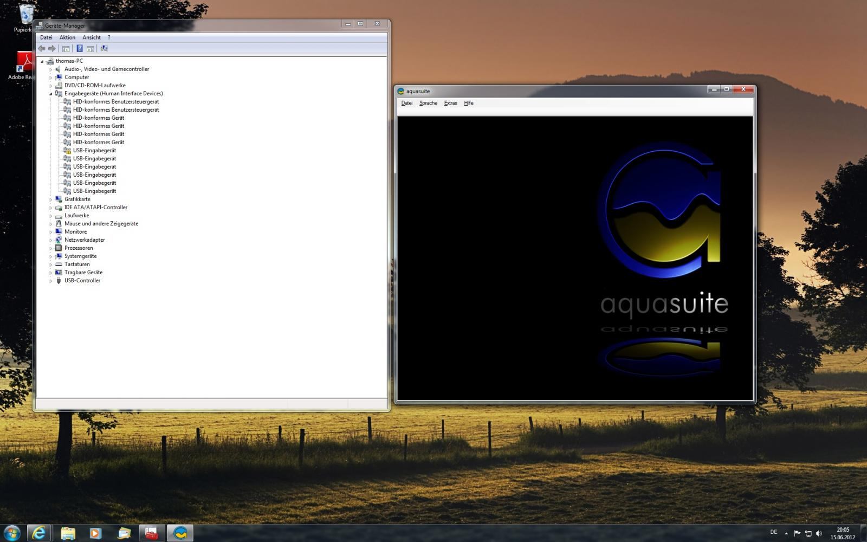Image resolution: width=867 pixels, height=542 pixels.
Task: Click the Show Desktop strip beside the clock
Action: (x=863, y=533)
